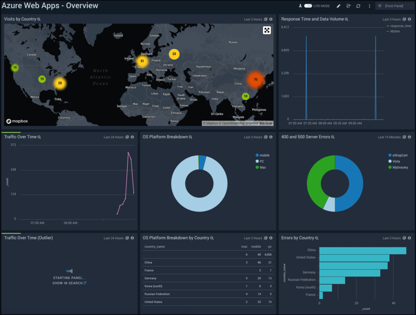Click the mobile column header in table
This screenshot has width=416, height=315.
click(256, 247)
